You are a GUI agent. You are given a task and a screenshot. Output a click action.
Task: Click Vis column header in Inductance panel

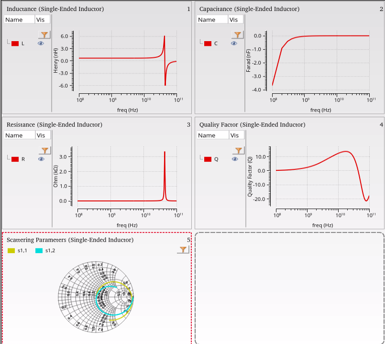click(43, 20)
